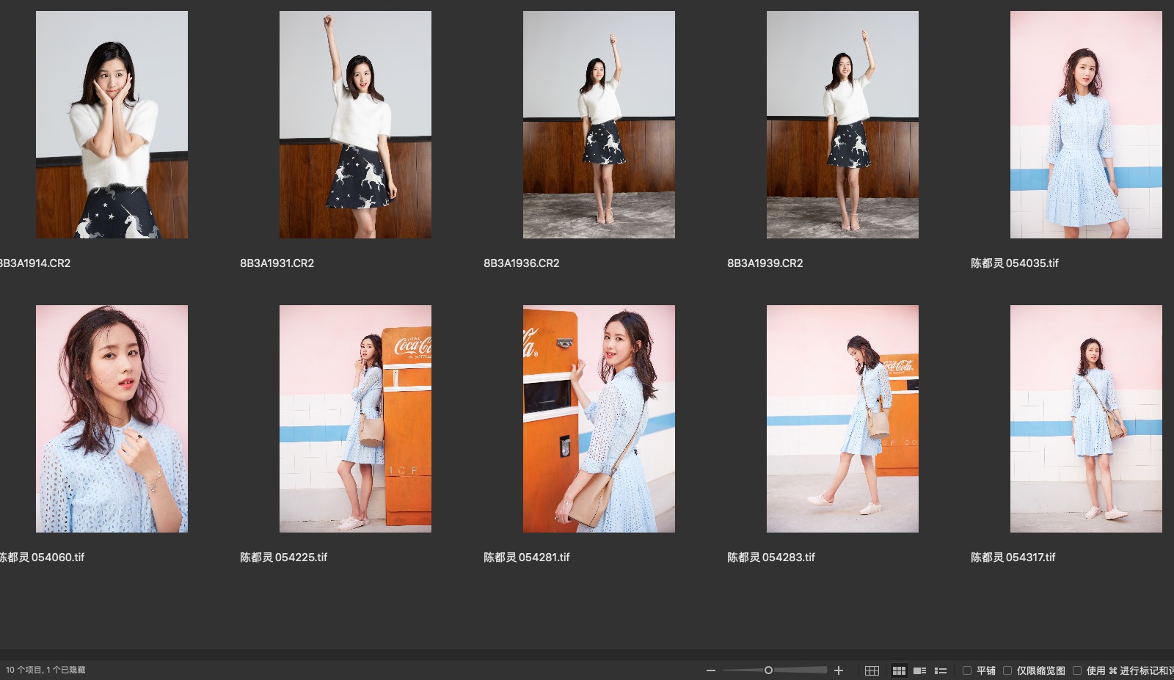This screenshot has width=1174, height=680.
Task: Increase thumbnail size with plus icon
Action: [839, 670]
